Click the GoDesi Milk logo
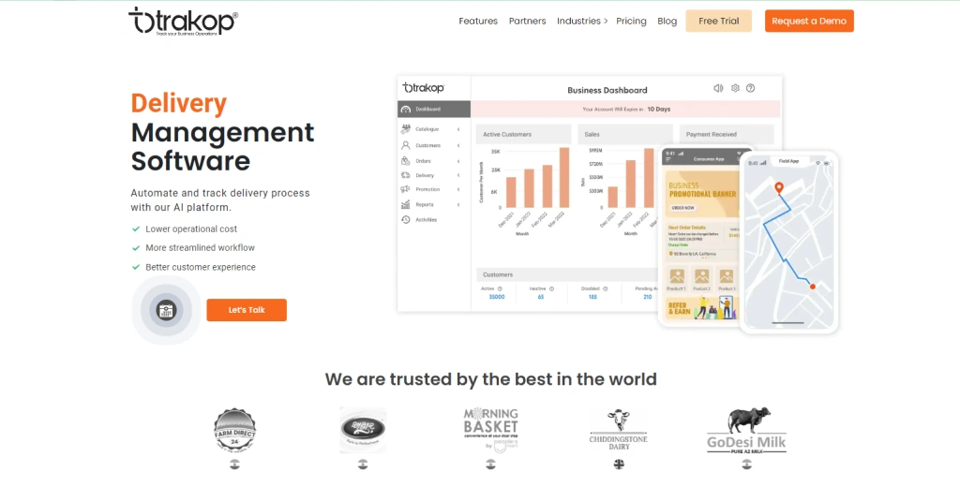960x487 pixels. click(746, 430)
